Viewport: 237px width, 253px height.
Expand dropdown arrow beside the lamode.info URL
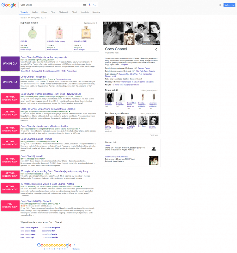45,159
